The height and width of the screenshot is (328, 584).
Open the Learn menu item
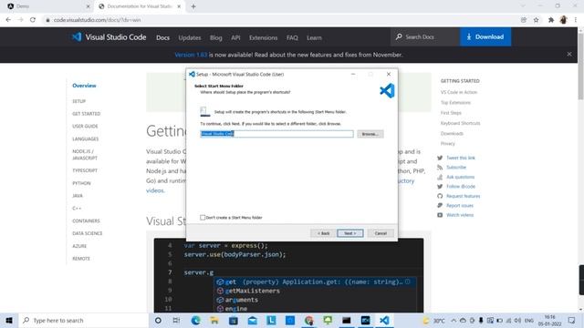click(x=314, y=37)
